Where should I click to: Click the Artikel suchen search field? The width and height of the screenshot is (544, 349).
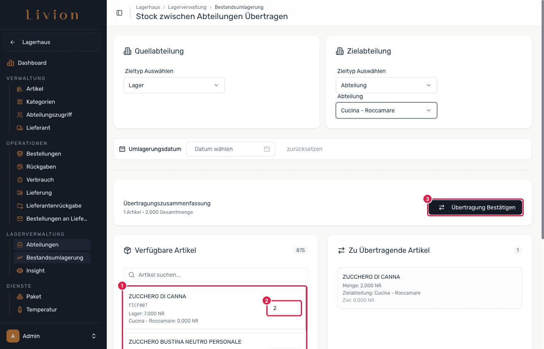(x=216, y=275)
